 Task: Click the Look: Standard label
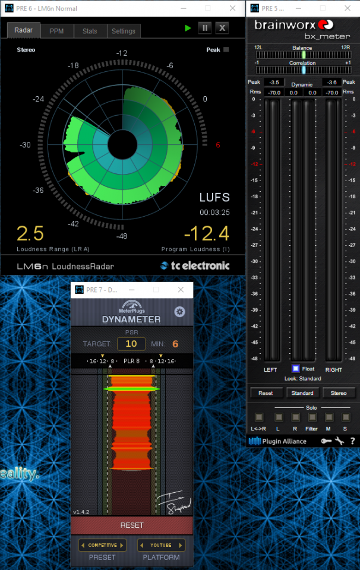302,378
